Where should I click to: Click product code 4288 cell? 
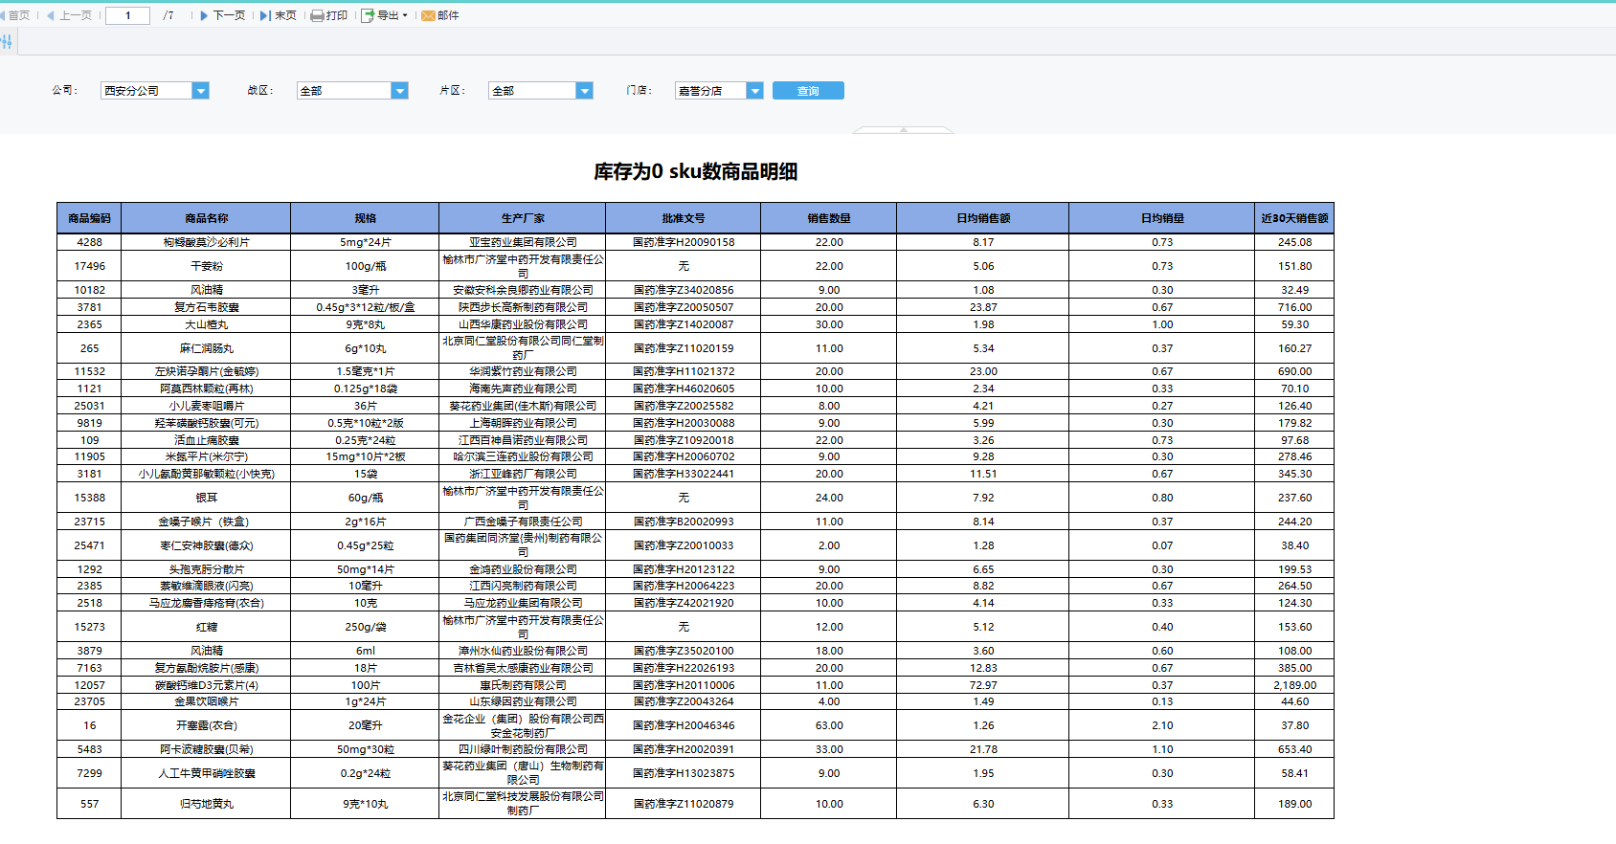89,242
